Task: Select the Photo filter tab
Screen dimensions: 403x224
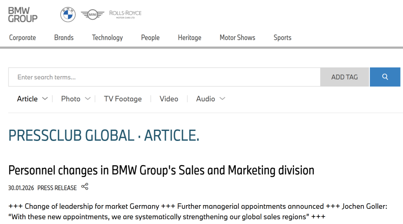Action: coord(71,99)
